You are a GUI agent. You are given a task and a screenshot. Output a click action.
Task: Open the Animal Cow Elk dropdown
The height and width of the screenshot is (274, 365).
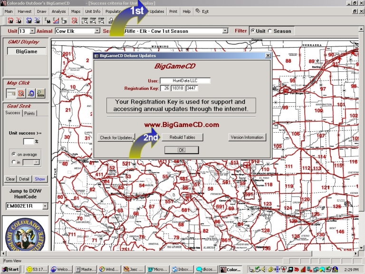coord(97,31)
